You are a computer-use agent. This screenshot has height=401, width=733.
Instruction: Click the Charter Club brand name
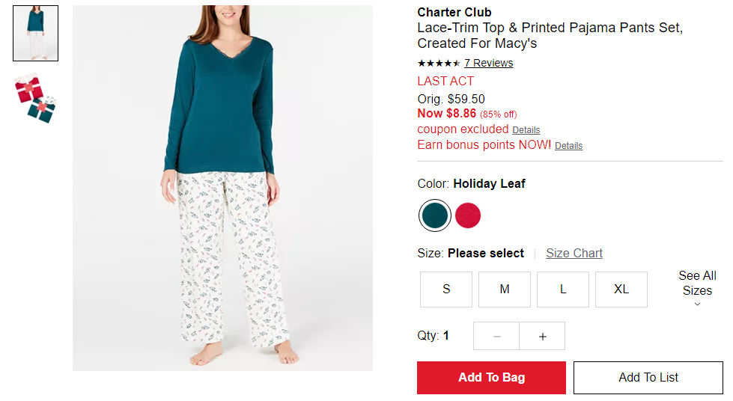(x=454, y=12)
